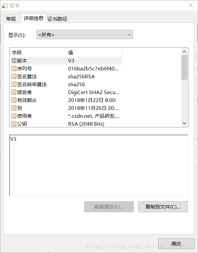
Task: Click the certificate icon in title bar
Action: (5, 6)
